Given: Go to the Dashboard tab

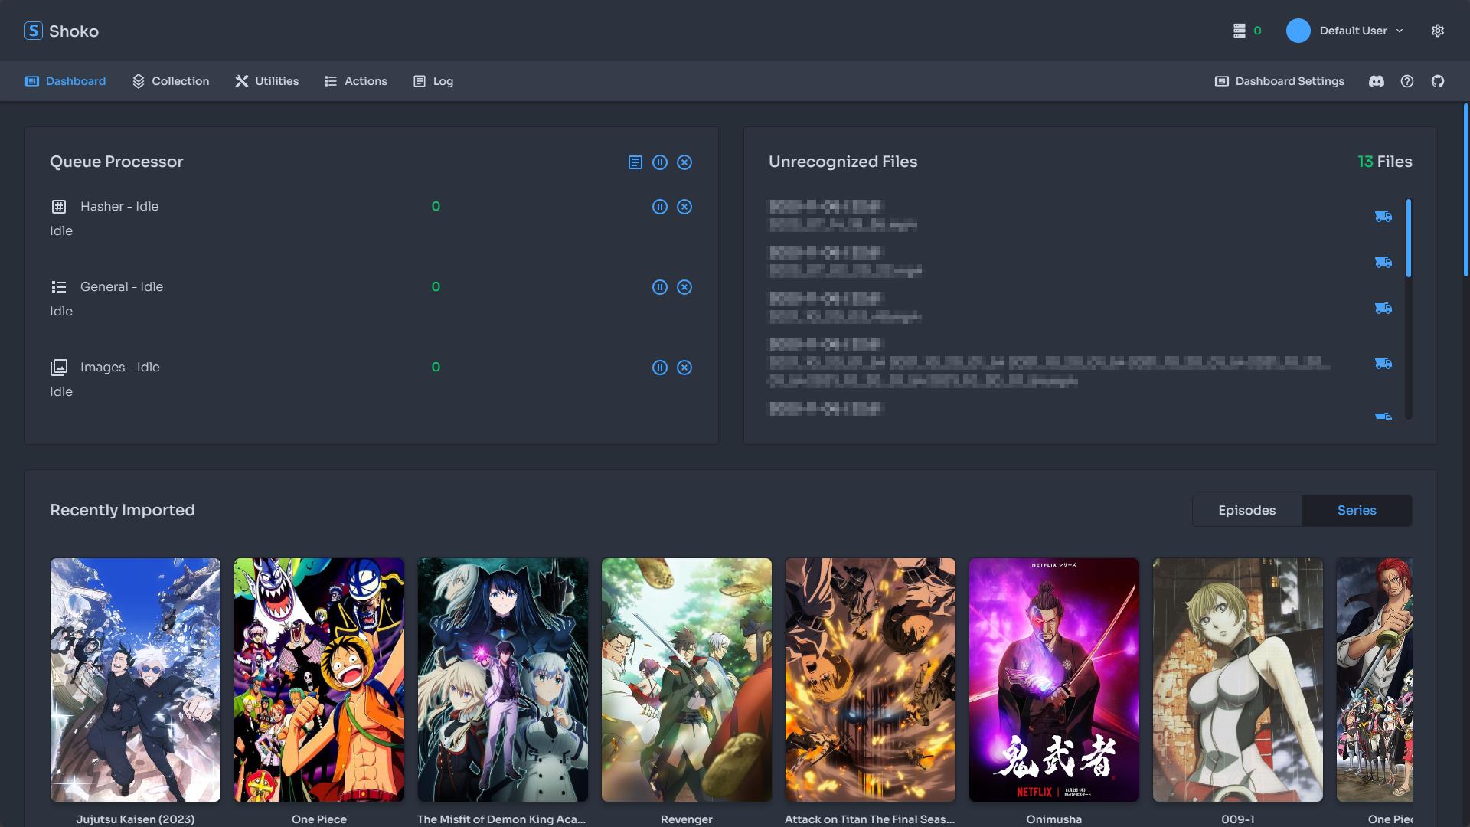Looking at the screenshot, I should [66, 81].
